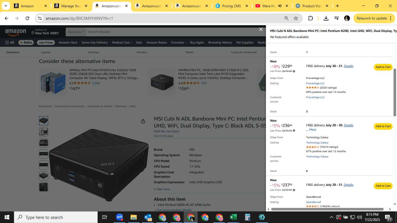Image resolution: width=397 pixels, height=223 pixels.
Task: Open notifications center icon
Action: coord(389,217)
